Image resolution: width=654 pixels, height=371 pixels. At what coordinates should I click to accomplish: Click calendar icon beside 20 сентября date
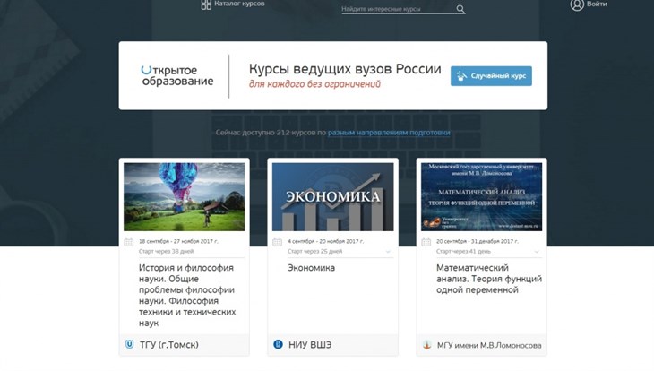[426, 242]
